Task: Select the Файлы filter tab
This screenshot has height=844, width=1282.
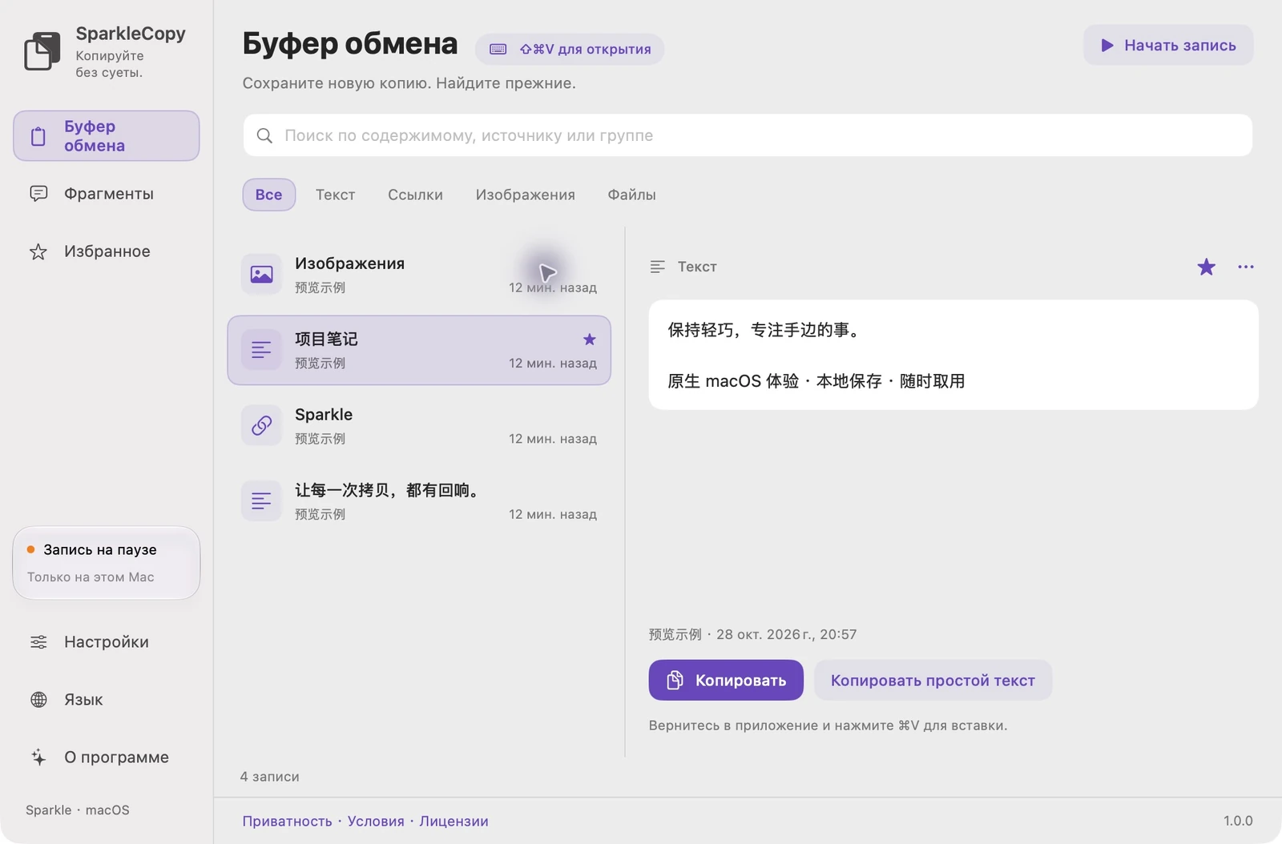Action: coord(631,195)
